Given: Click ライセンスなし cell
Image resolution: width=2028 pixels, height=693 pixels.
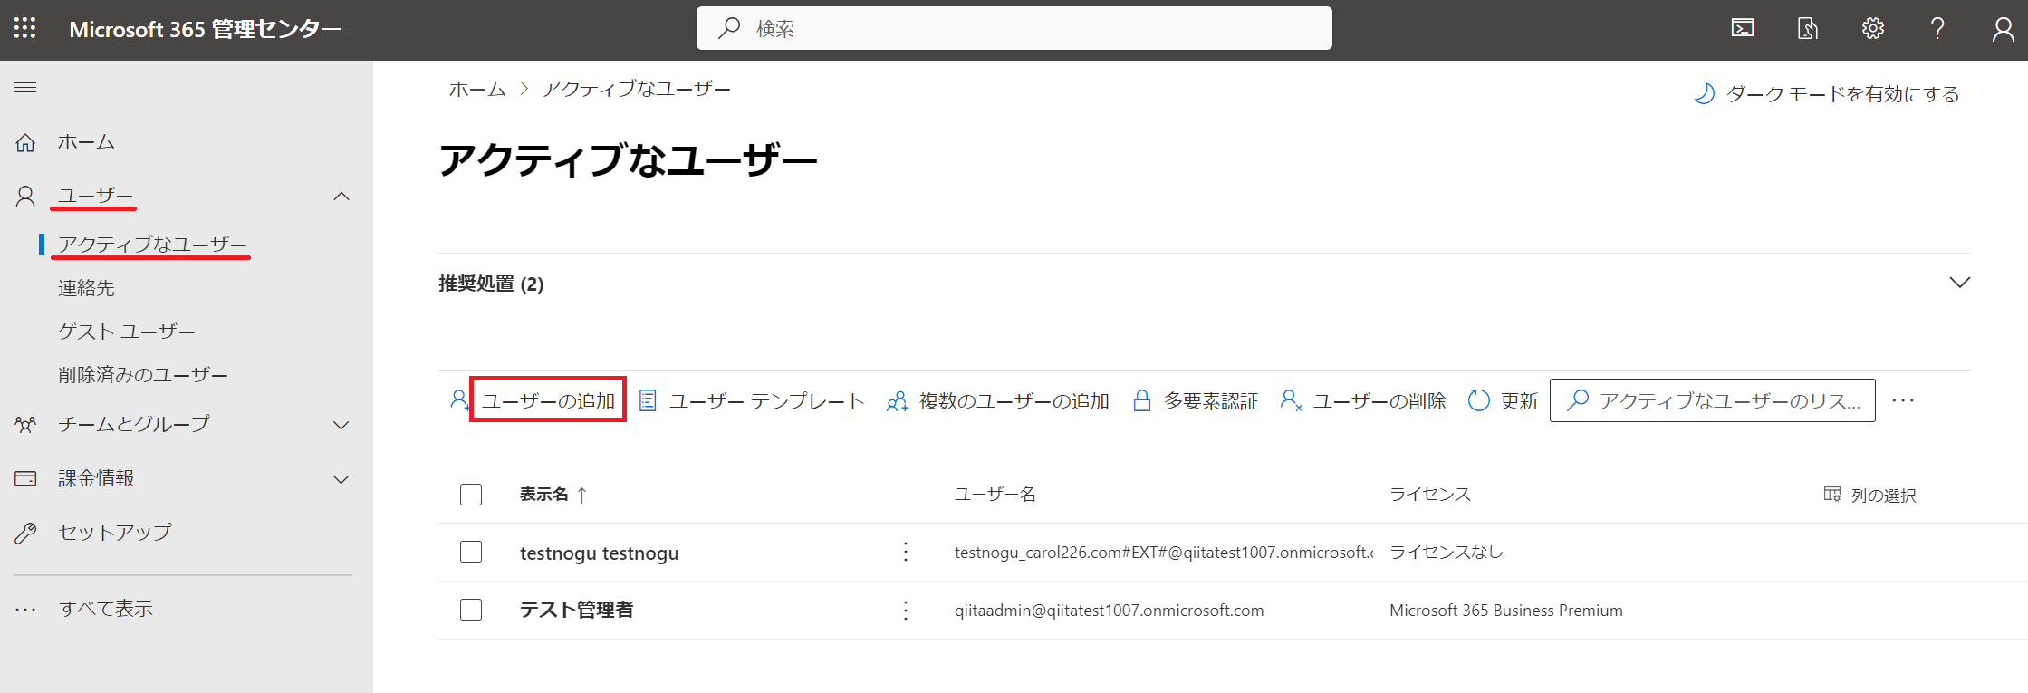Looking at the screenshot, I should pyautogui.click(x=1446, y=552).
